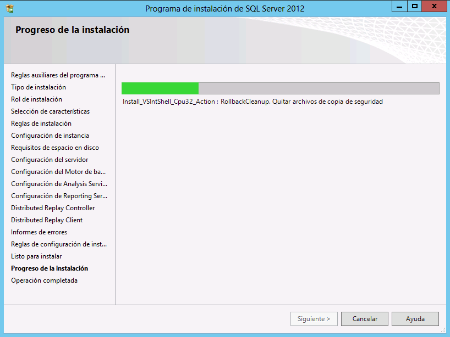Select 'Rol de instalación' step
This screenshot has height=337, width=450.
(36, 99)
